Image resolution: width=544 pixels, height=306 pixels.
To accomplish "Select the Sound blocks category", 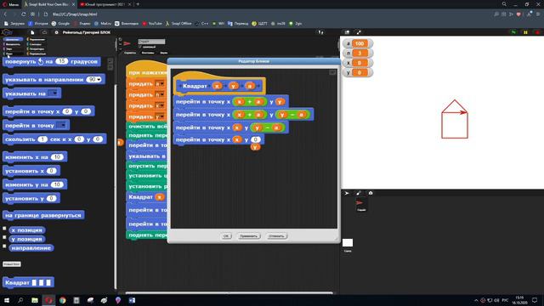I will (x=14, y=49).
